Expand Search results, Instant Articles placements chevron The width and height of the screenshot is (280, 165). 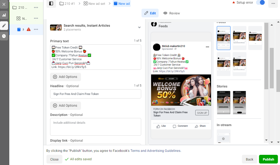click(139, 27)
